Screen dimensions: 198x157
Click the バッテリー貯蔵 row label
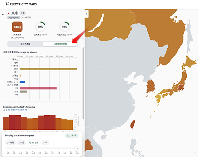pyautogui.click(x=13, y=85)
